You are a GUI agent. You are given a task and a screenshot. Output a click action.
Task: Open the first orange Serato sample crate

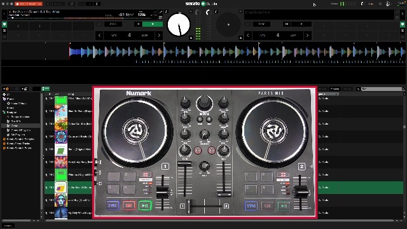18,139
